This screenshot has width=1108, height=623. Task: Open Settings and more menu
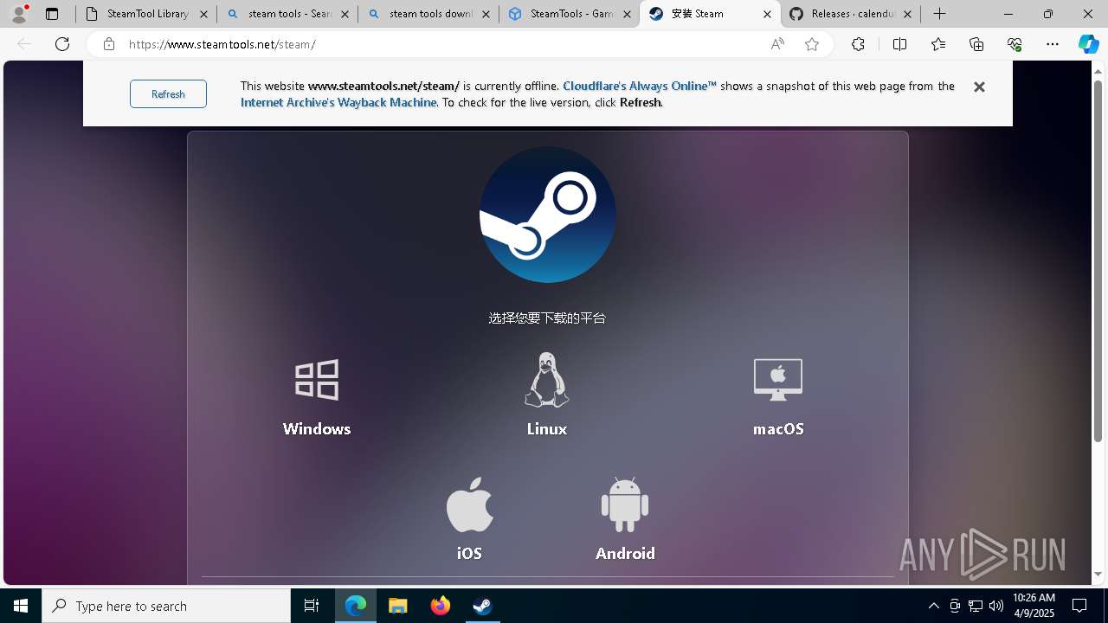coord(1053,44)
